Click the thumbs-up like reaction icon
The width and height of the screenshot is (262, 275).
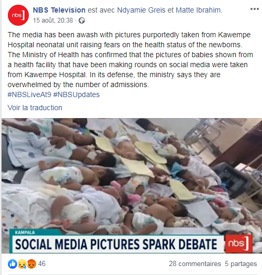coord(13,264)
